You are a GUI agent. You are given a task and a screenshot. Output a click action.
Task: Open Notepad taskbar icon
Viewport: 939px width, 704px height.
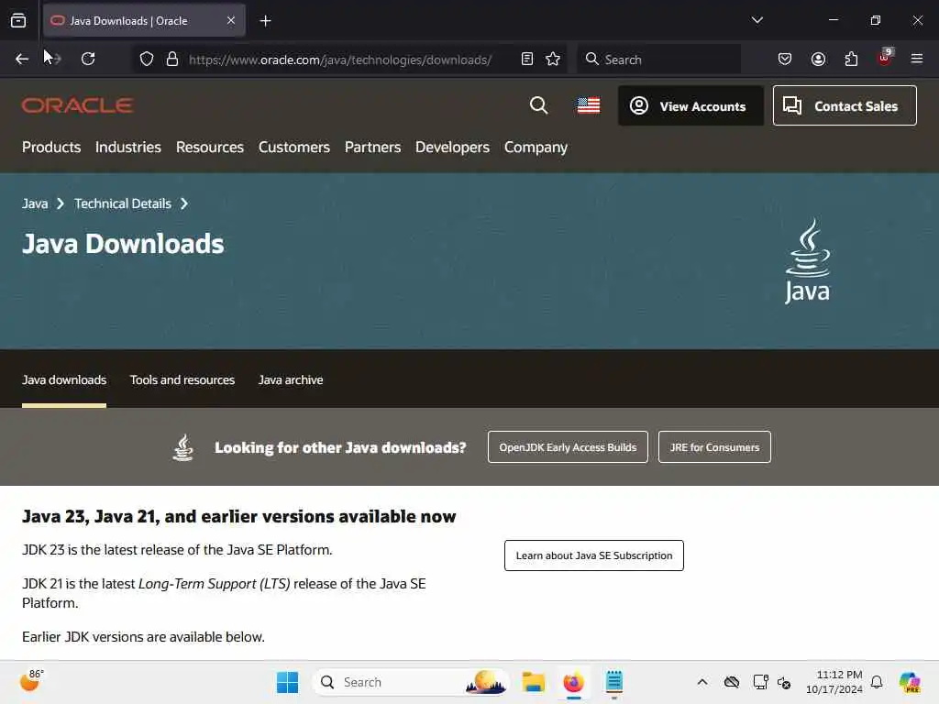click(614, 682)
